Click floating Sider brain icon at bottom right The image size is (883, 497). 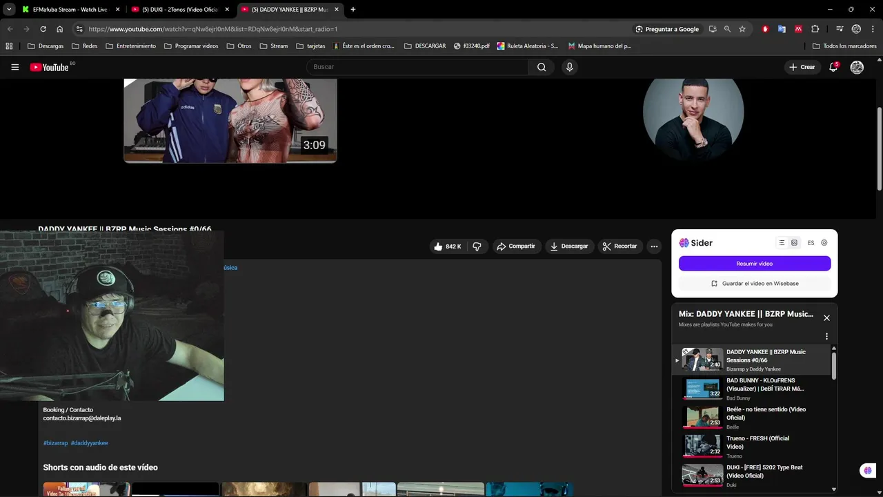[868, 470]
